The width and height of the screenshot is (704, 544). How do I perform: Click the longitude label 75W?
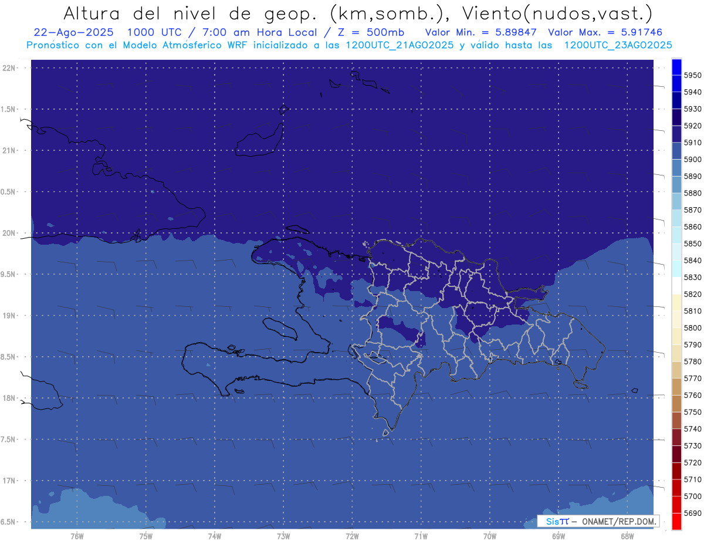coord(145,536)
